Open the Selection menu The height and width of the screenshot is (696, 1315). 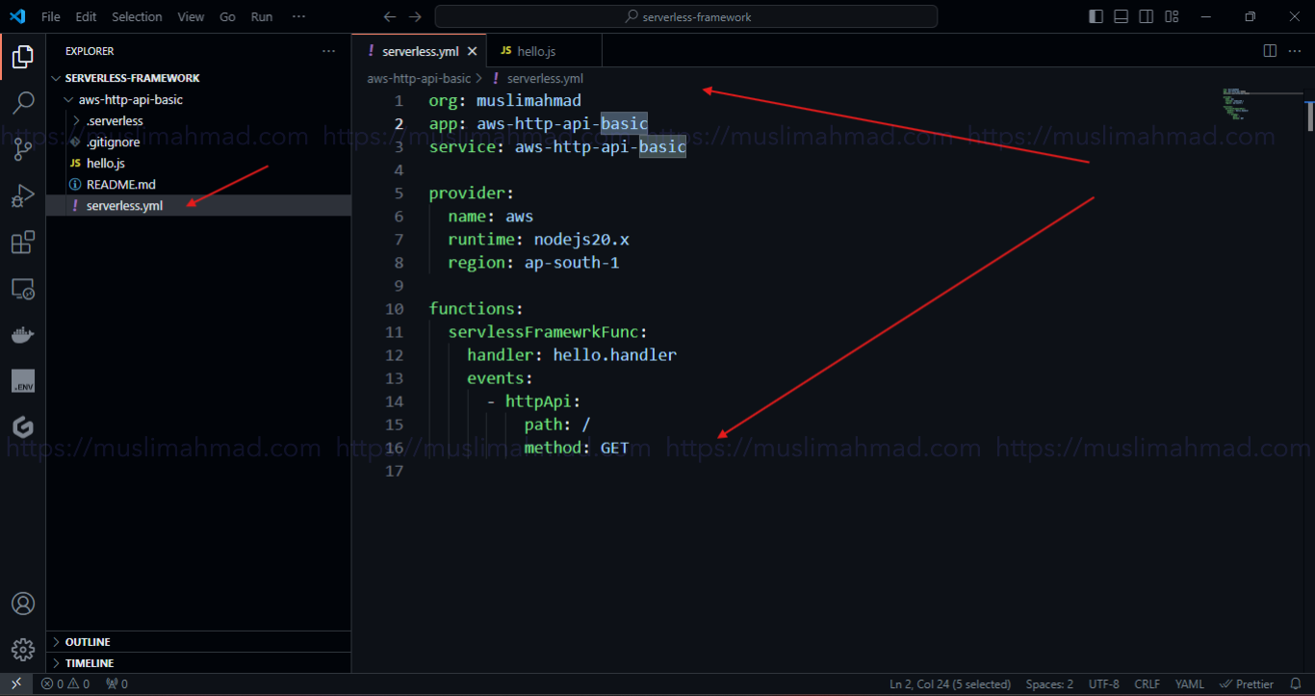[137, 16]
